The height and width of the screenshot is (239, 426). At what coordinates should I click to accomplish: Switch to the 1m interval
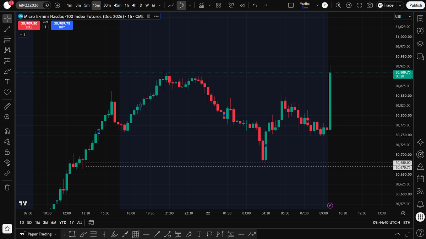click(70, 5)
